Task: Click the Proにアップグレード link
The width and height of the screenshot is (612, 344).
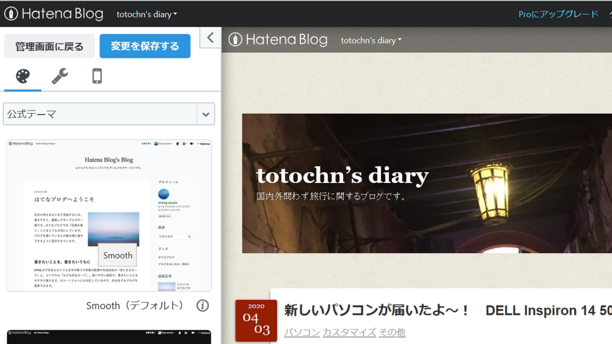Action: pyautogui.click(x=558, y=14)
